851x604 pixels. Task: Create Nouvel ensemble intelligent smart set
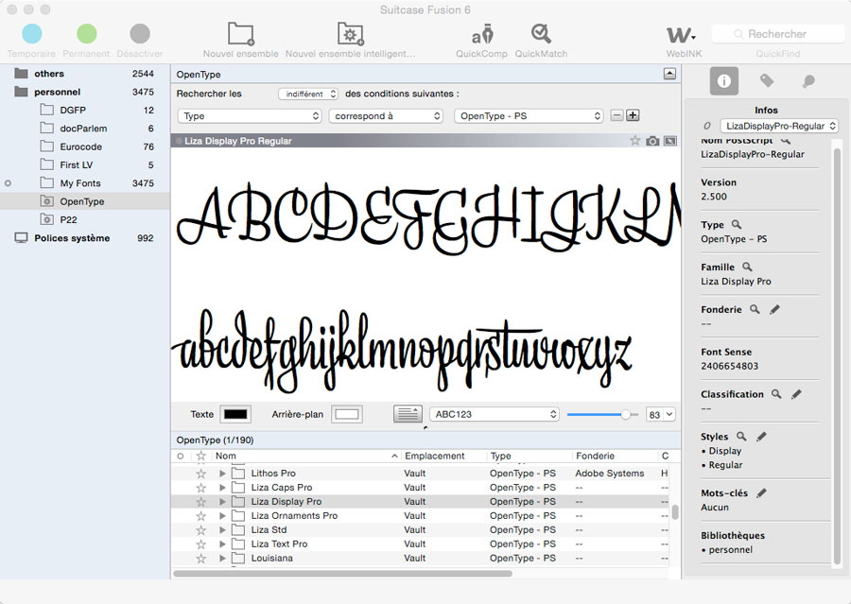click(350, 34)
